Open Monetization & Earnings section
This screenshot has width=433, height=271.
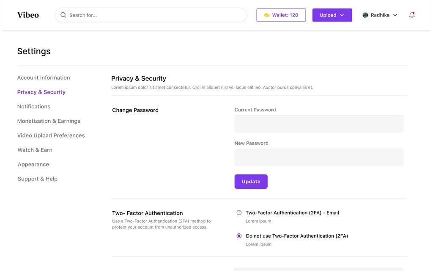[x=49, y=121]
